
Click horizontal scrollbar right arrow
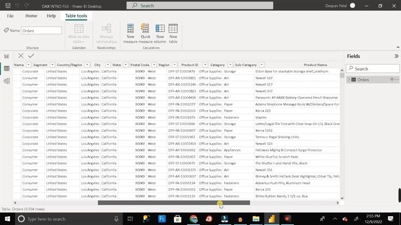pos(337,202)
